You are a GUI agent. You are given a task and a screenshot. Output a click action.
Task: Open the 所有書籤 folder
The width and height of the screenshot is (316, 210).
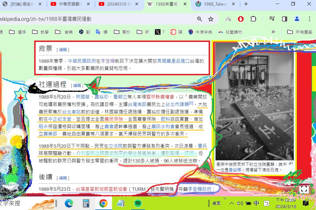[x=300, y=32]
